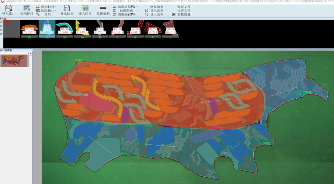Select the Ruler (量尺) measuring tool

tap(48, 14)
